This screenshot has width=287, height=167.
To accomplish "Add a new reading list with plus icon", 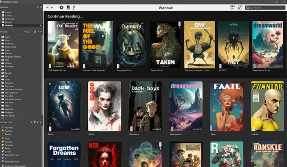I will tap(31, 122).
